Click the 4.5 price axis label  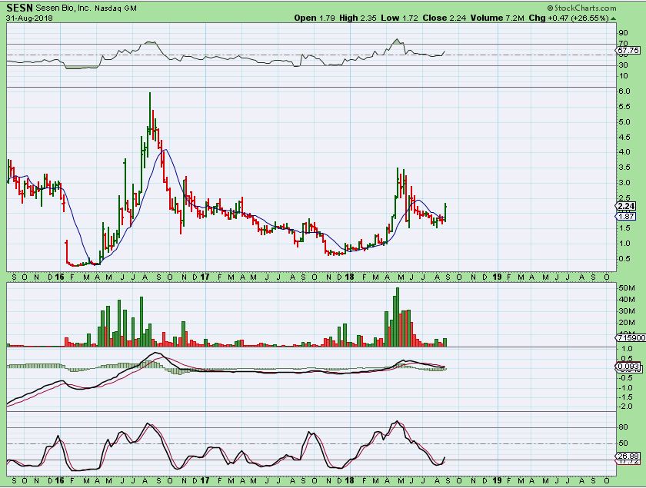point(625,138)
